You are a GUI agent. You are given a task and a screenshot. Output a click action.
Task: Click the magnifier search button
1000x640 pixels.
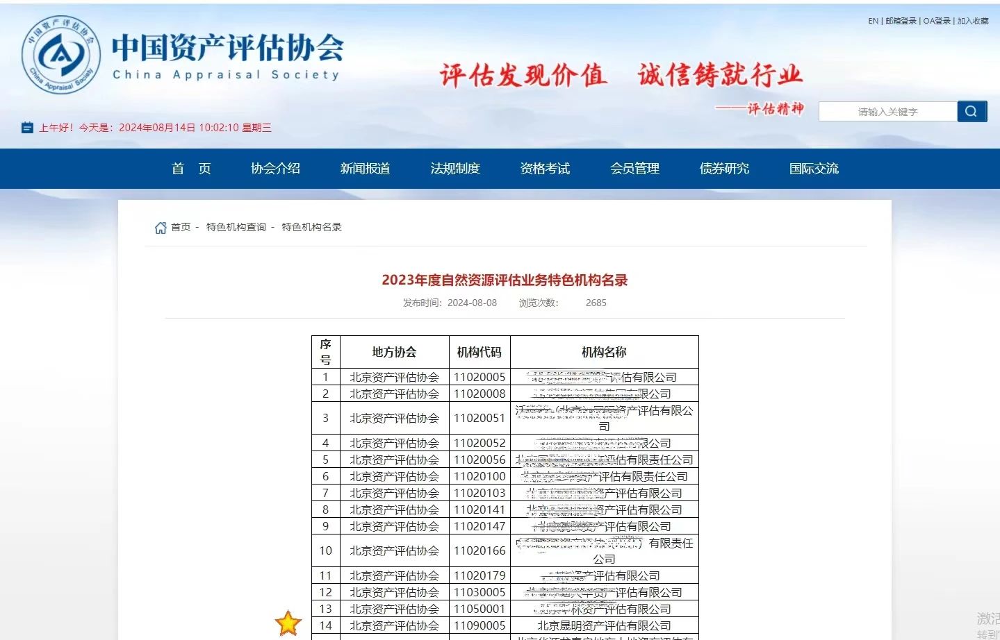pyautogui.click(x=972, y=111)
